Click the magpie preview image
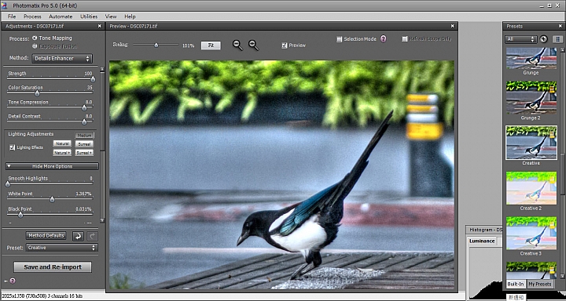 [x=281, y=175]
